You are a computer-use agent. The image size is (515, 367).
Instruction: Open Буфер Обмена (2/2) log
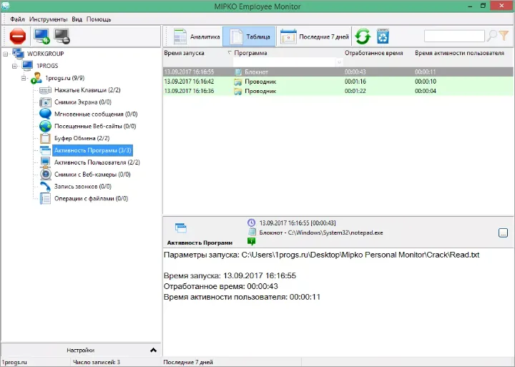click(x=82, y=138)
